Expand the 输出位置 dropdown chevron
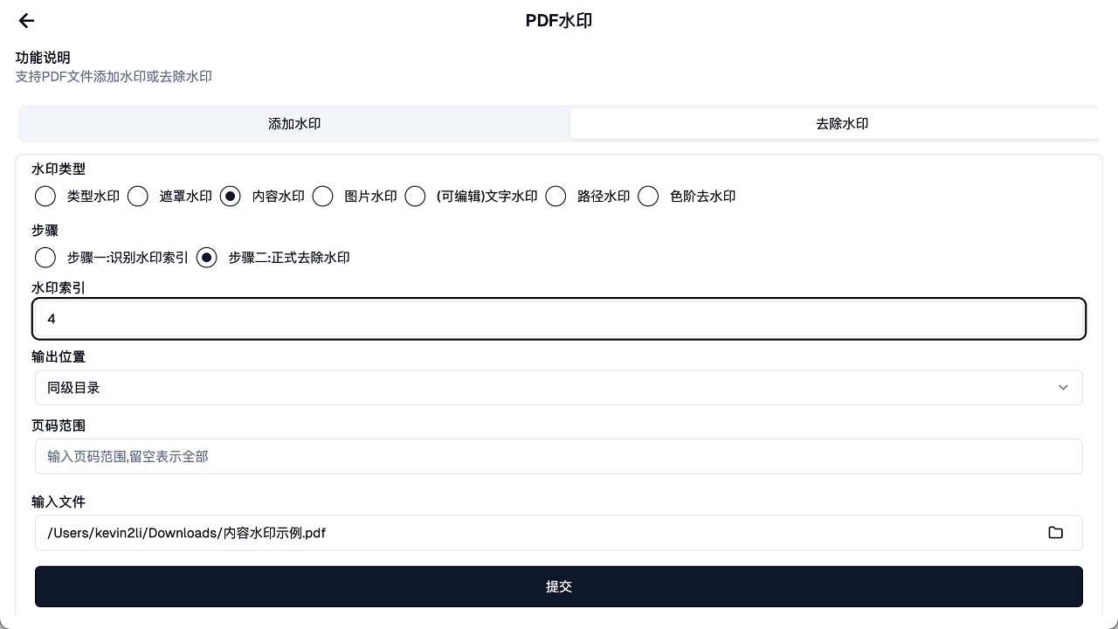Viewport: 1118px width, 629px height. [x=1062, y=388]
